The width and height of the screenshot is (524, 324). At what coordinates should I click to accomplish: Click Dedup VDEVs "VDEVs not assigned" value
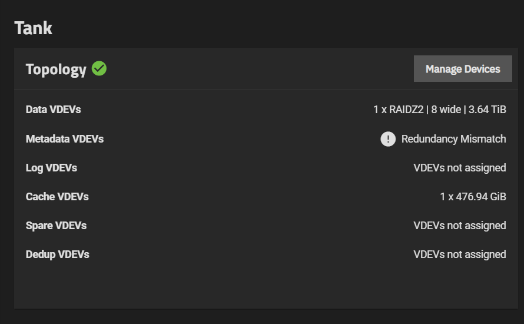coord(459,254)
